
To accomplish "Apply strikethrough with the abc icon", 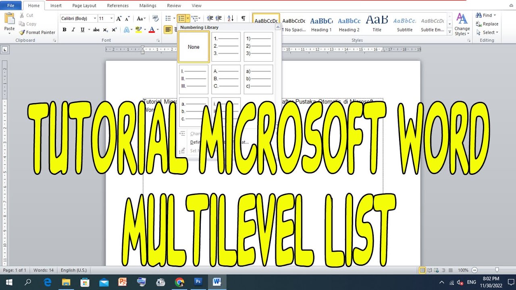I will [96, 30].
